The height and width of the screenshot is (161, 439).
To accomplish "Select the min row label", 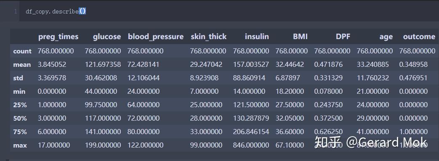I will (19, 91).
